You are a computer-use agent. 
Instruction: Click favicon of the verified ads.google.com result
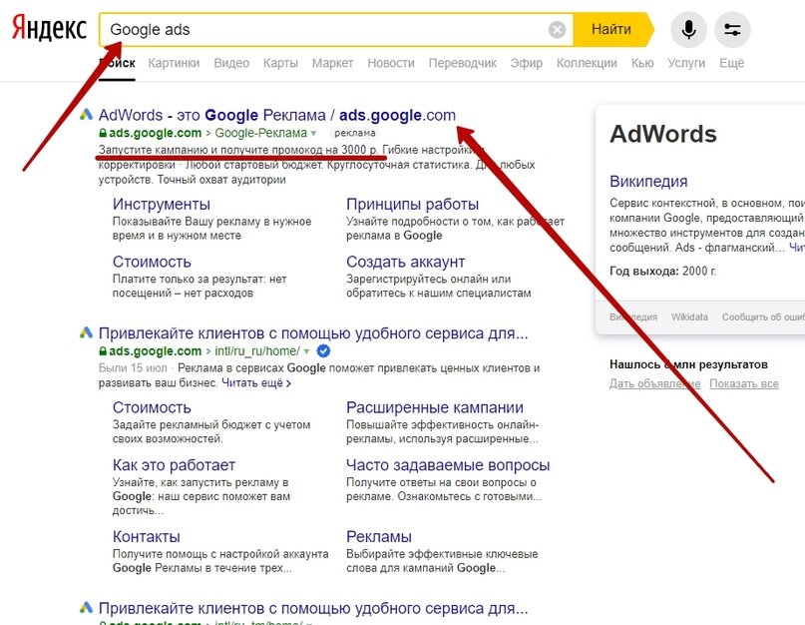(86, 333)
